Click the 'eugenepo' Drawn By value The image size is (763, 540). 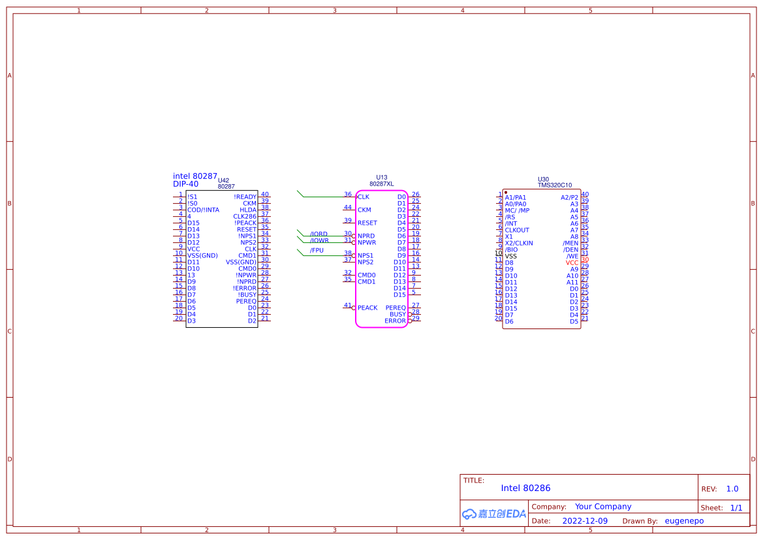684,521
